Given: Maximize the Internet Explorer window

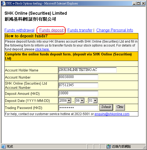Looking at the screenshot, I should tap(139, 3).
